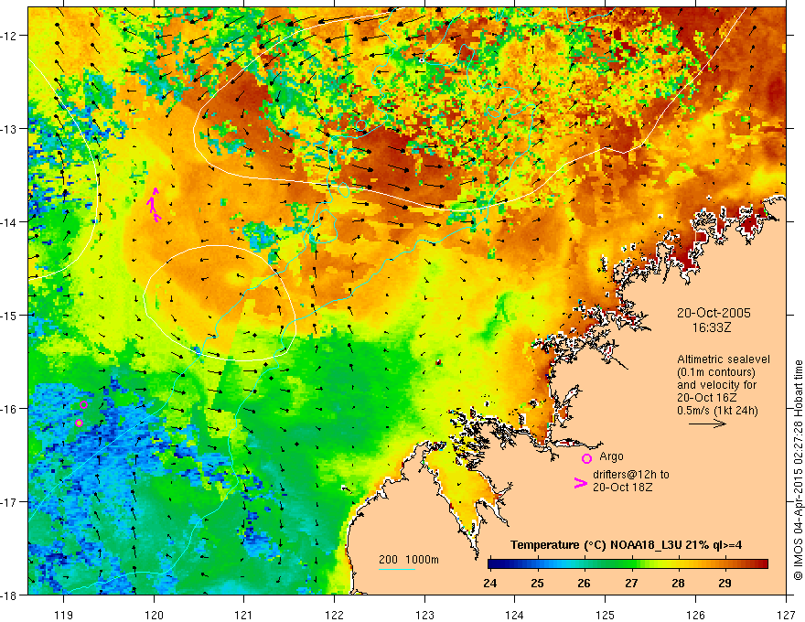805x622 pixels.
Task: Click the lower Argo float circle near 16S
Action: (79, 423)
